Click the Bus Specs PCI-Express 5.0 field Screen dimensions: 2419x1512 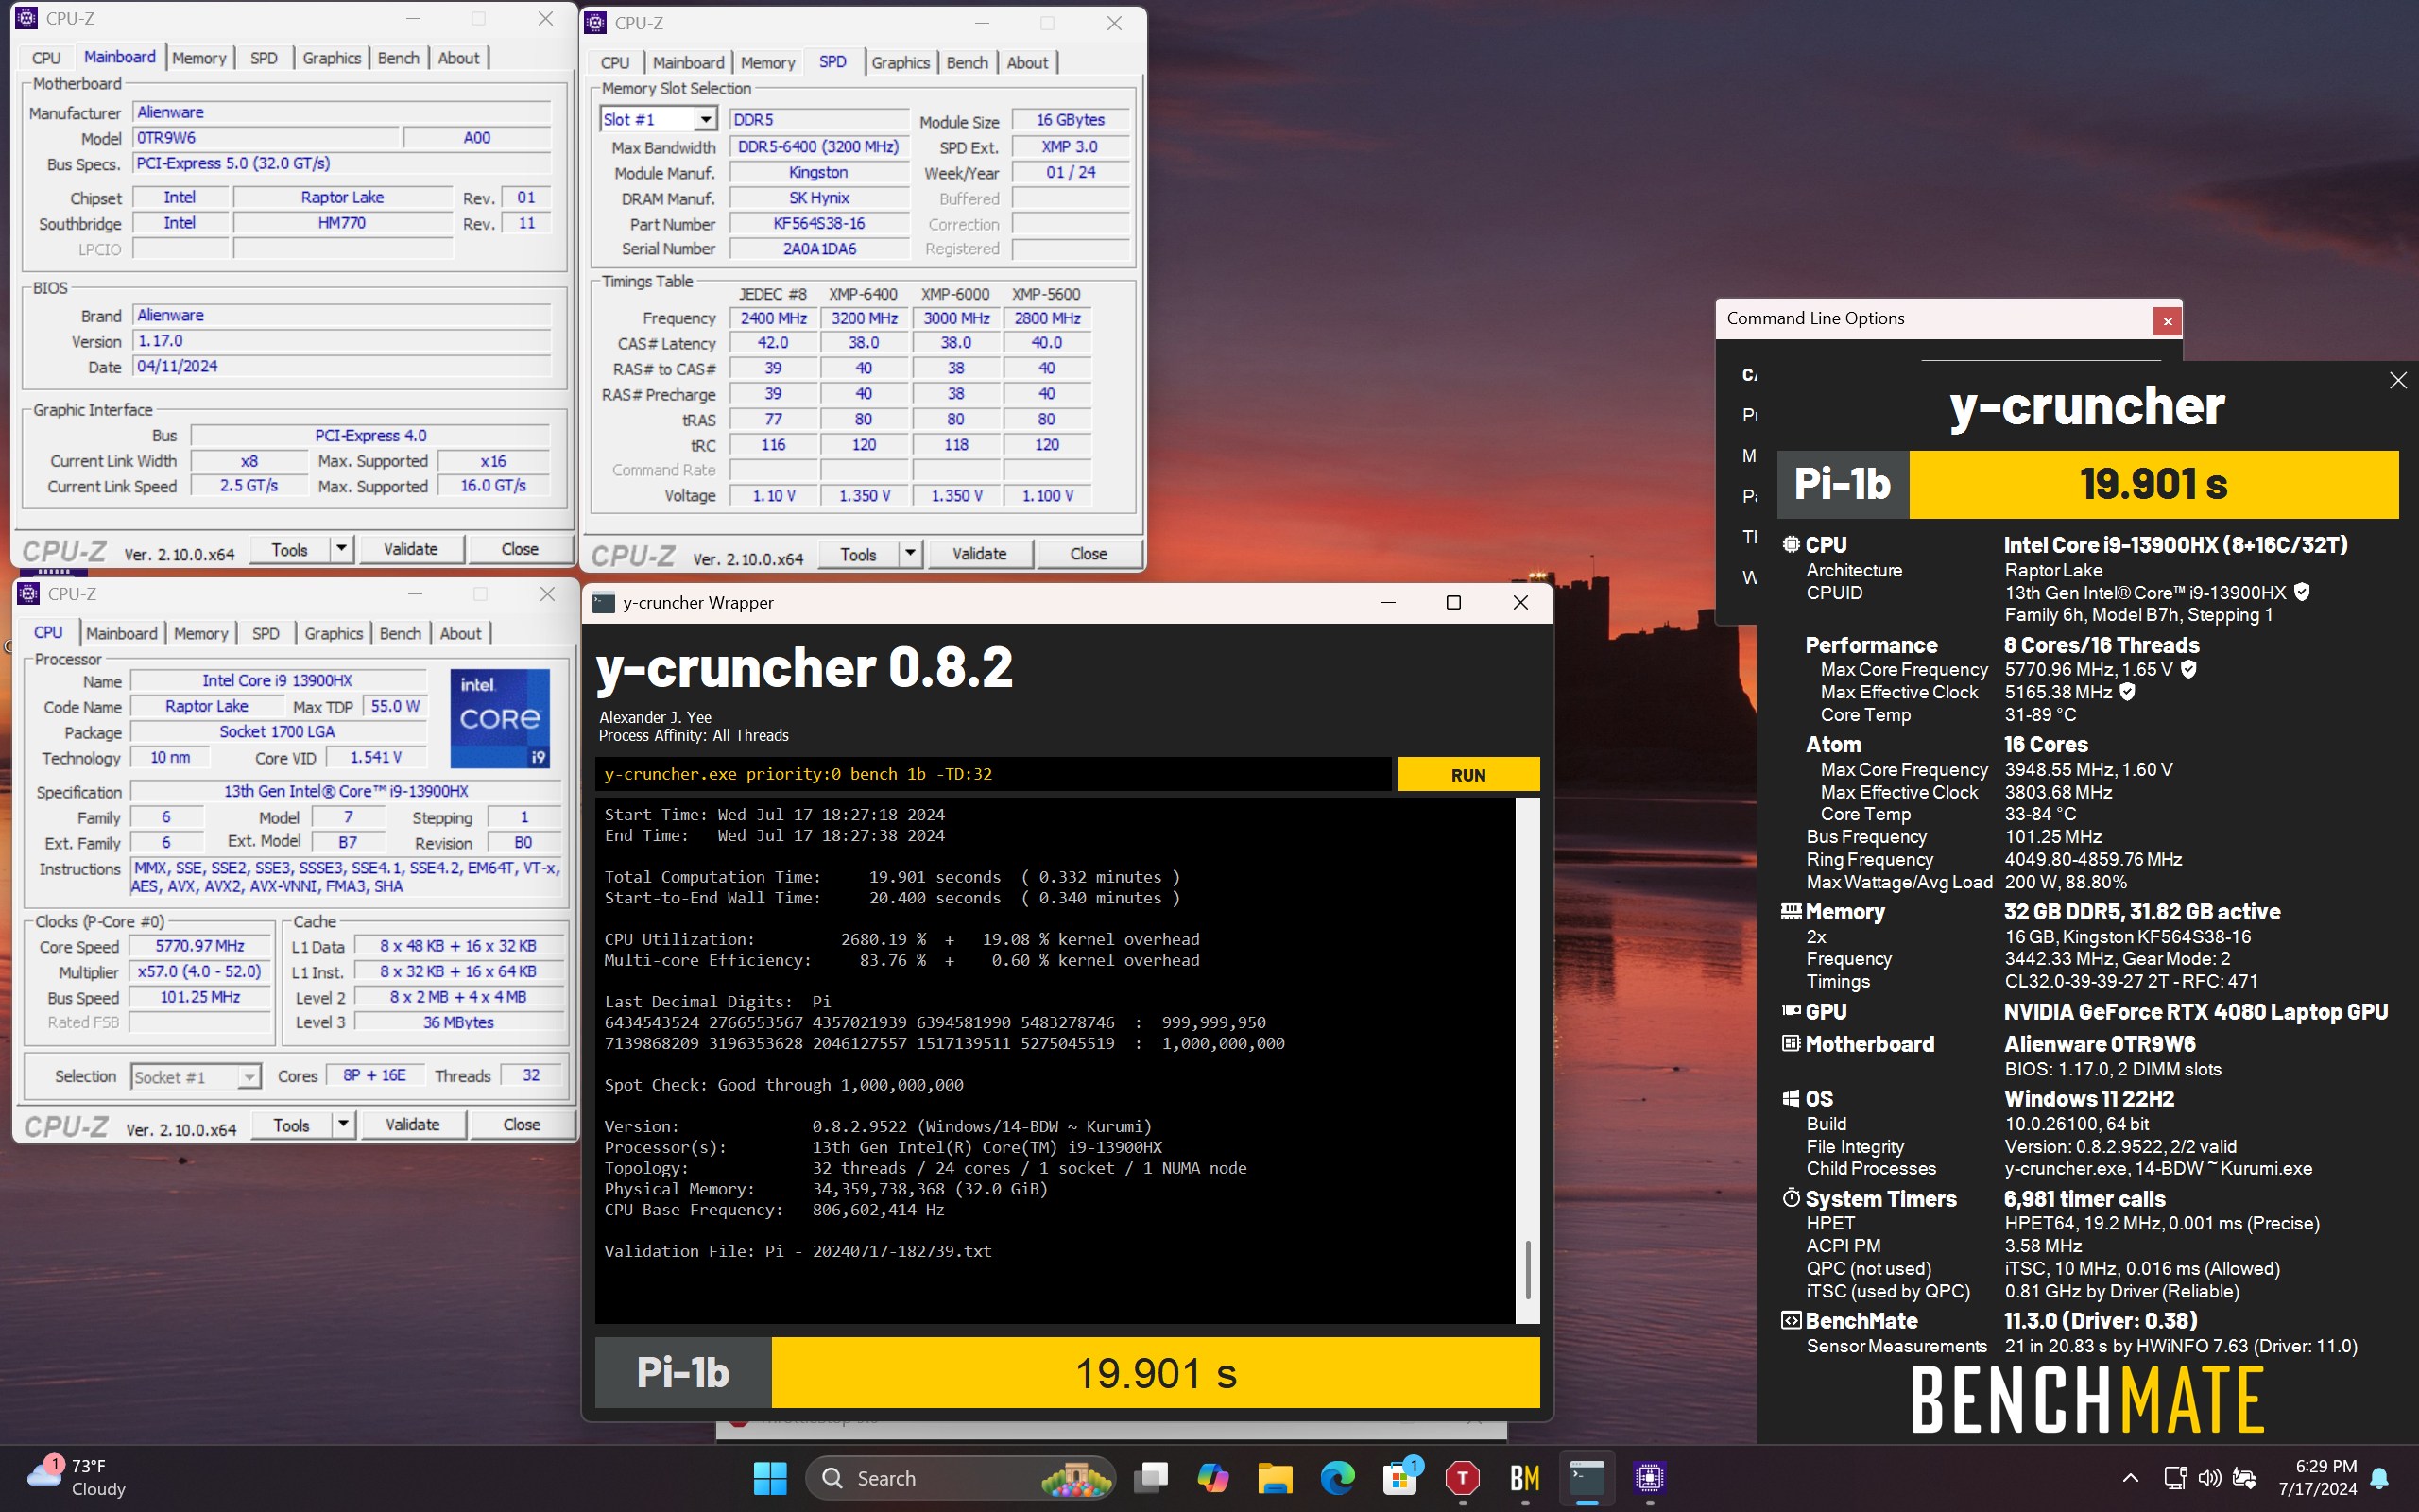pos(342,163)
